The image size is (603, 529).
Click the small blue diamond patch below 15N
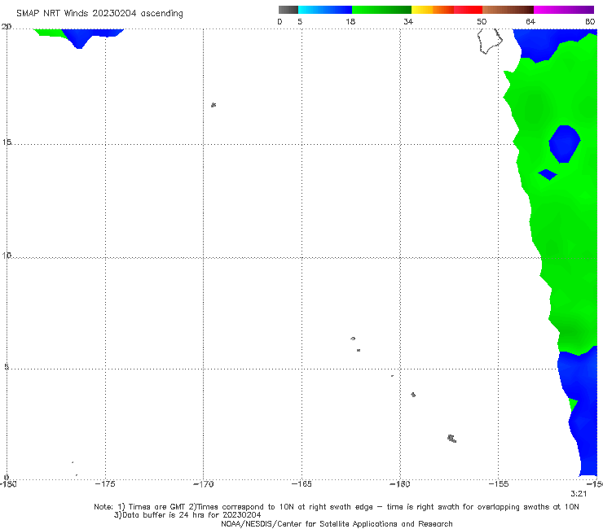click(548, 174)
